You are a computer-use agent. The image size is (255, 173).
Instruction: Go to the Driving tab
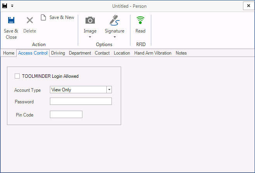point(58,53)
